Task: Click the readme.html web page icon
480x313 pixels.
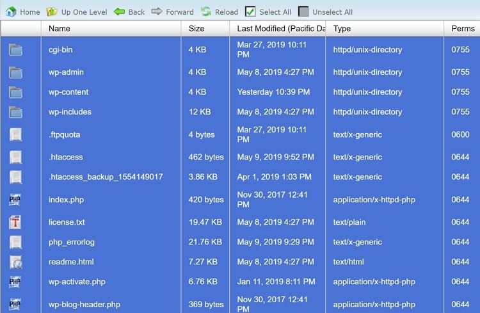Action: 15,262
